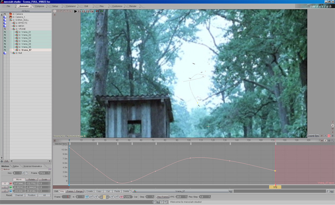Click the frame 172 timeline marker
335x205 pixels.
pyautogui.click(x=275, y=187)
